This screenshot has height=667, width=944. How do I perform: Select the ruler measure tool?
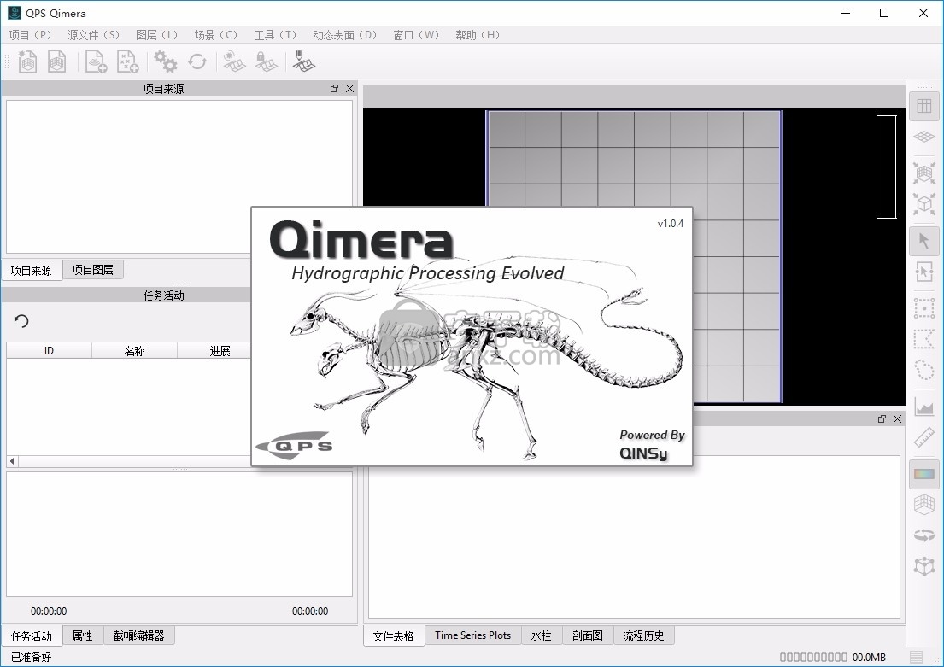click(x=924, y=437)
